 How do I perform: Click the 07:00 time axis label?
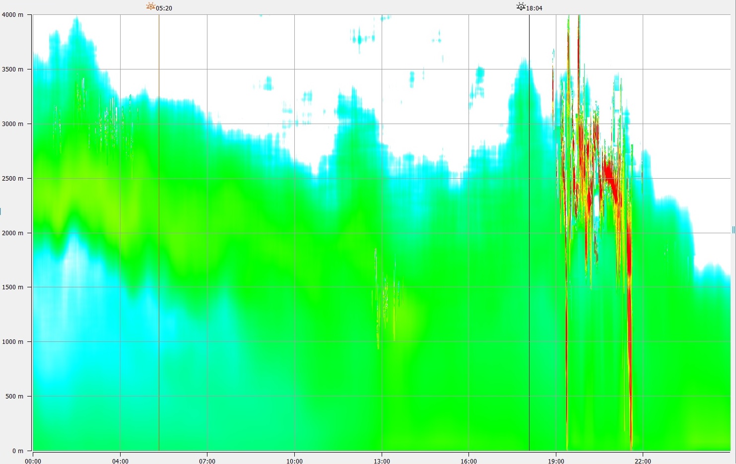tap(207, 461)
